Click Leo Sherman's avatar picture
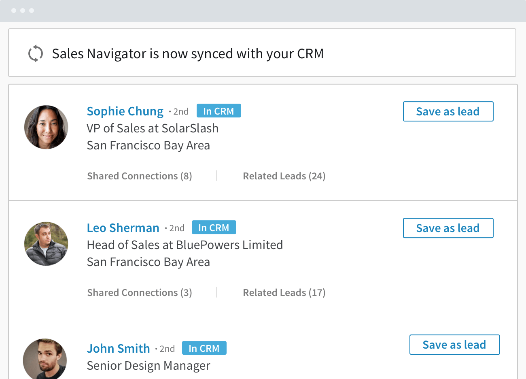 [x=46, y=244]
